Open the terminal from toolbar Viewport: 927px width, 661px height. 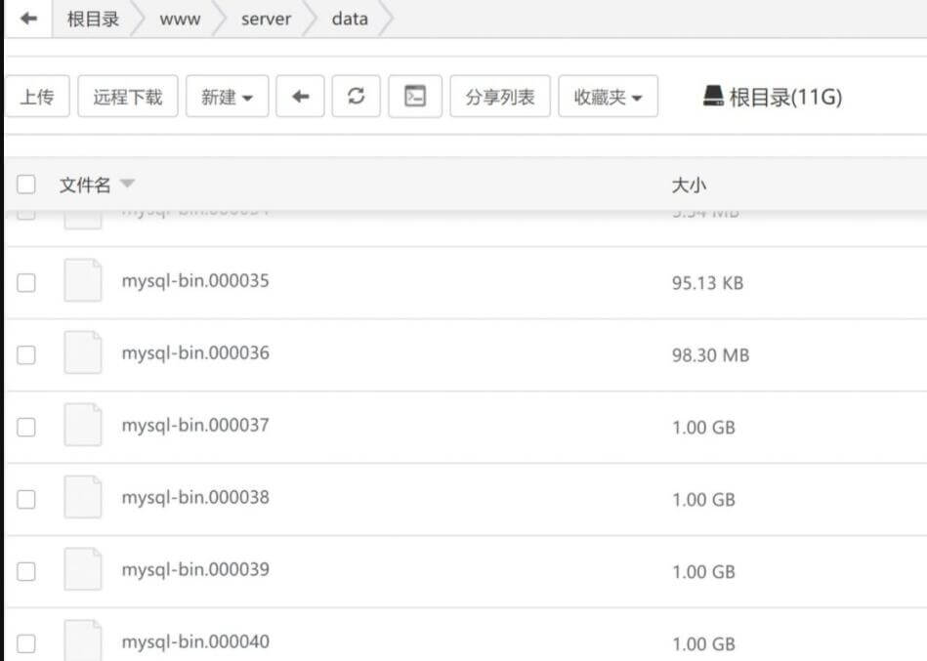(x=415, y=97)
